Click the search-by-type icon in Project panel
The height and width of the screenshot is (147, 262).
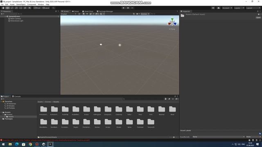pyautogui.click(x=165, y=99)
